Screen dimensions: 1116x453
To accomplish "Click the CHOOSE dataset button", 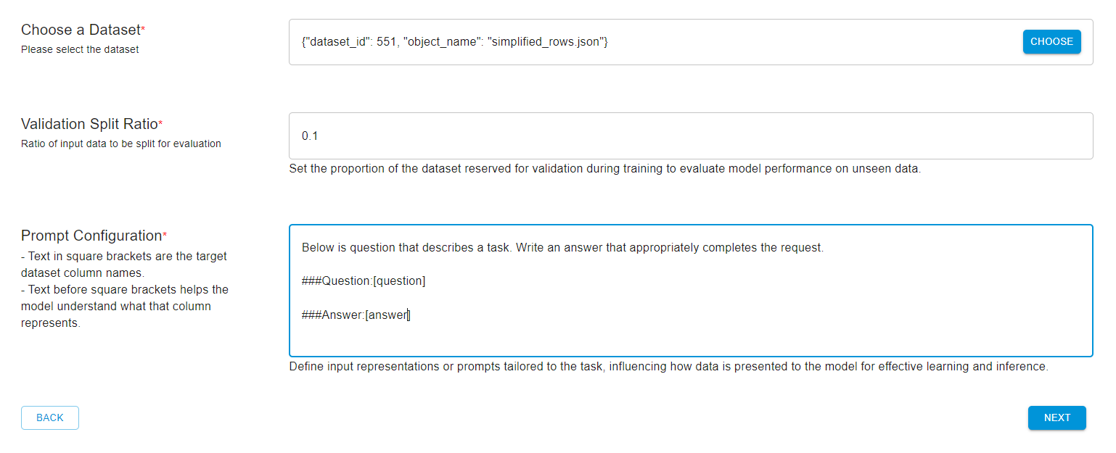I will 1051,42.
